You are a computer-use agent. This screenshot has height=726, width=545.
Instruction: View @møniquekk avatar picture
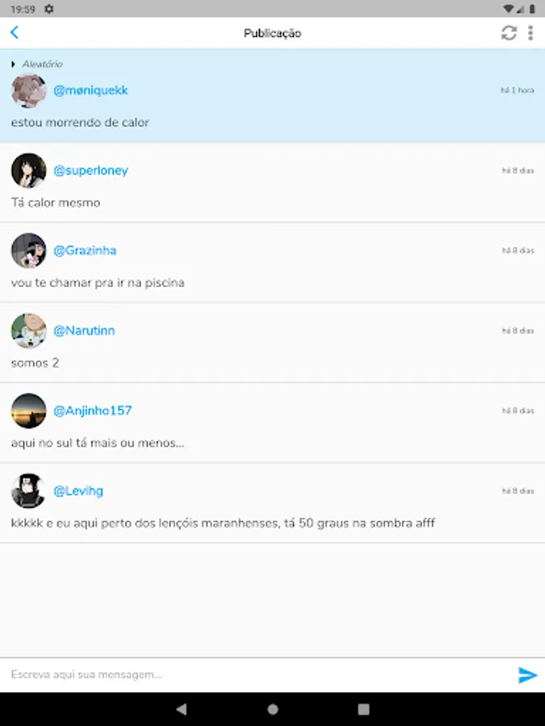pyautogui.click(x=29, y=90)
